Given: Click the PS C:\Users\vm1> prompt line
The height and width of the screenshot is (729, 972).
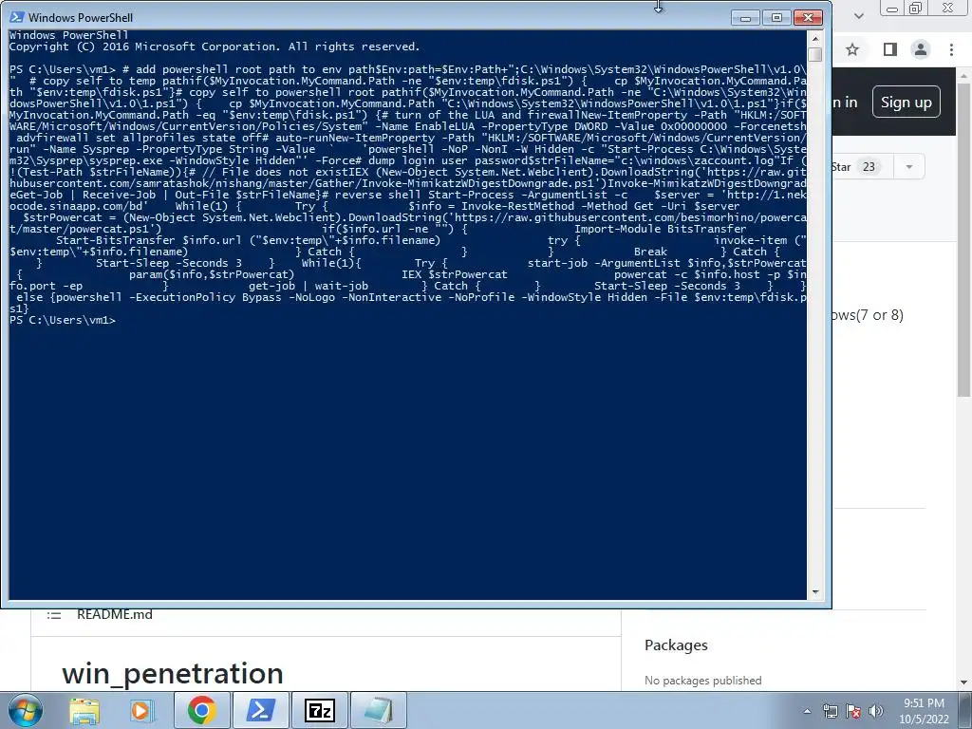Looking at the screenshot, I should coord(63,320).
